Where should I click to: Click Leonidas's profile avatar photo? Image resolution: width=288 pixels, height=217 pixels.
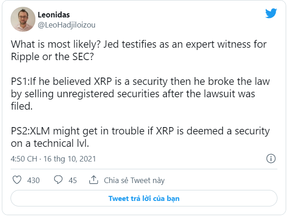click(23, 19)
